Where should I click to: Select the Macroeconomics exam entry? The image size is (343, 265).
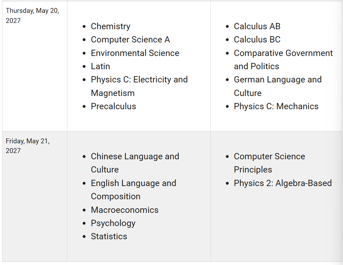pyautogui.click(x=124, y=210)
